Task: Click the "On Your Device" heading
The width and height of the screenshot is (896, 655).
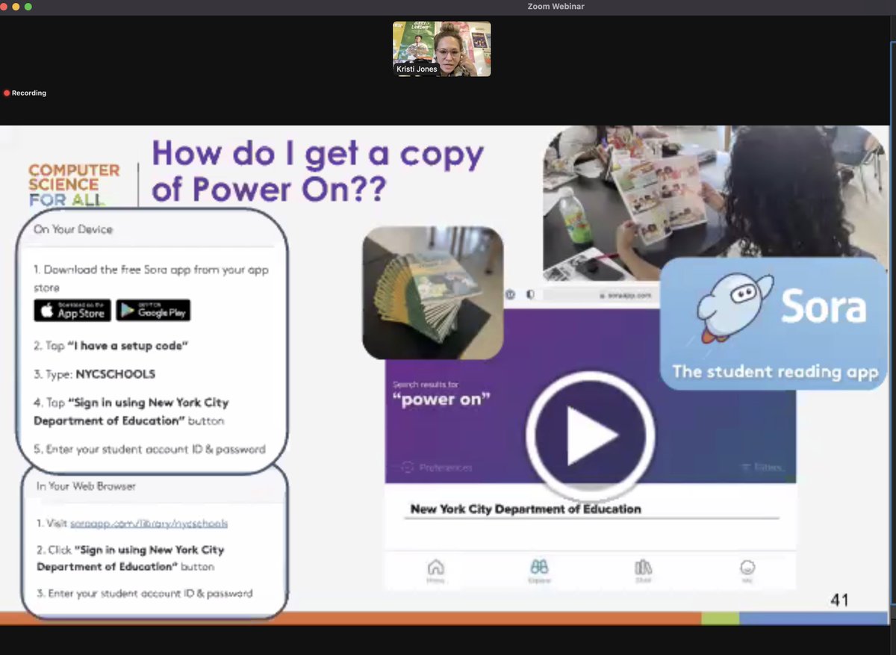Action: [73, 229]
